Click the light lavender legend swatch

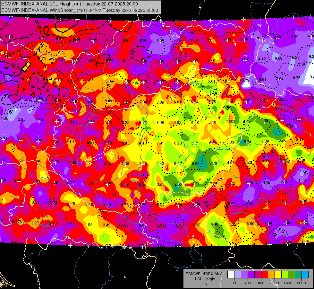click(x=237, y=275)
